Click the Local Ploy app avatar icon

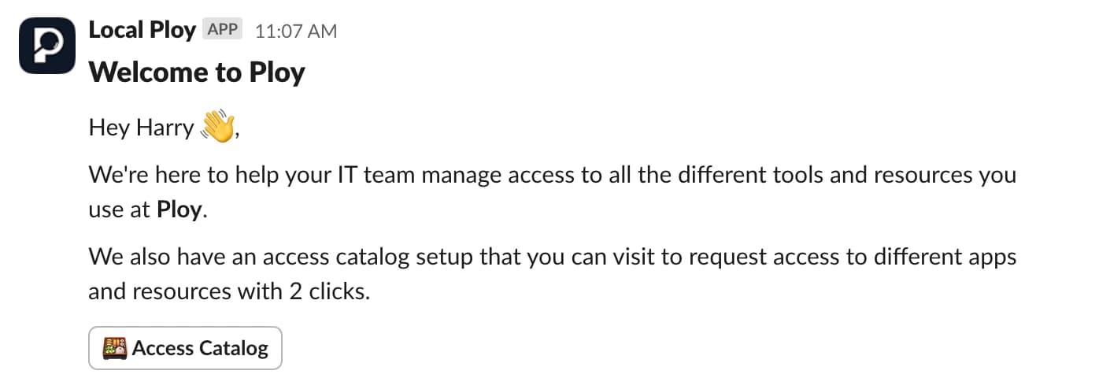tap(46, 46)
